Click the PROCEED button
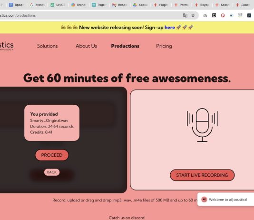 52,155
